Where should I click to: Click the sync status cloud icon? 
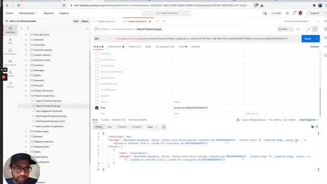click(x=265, y=13)
